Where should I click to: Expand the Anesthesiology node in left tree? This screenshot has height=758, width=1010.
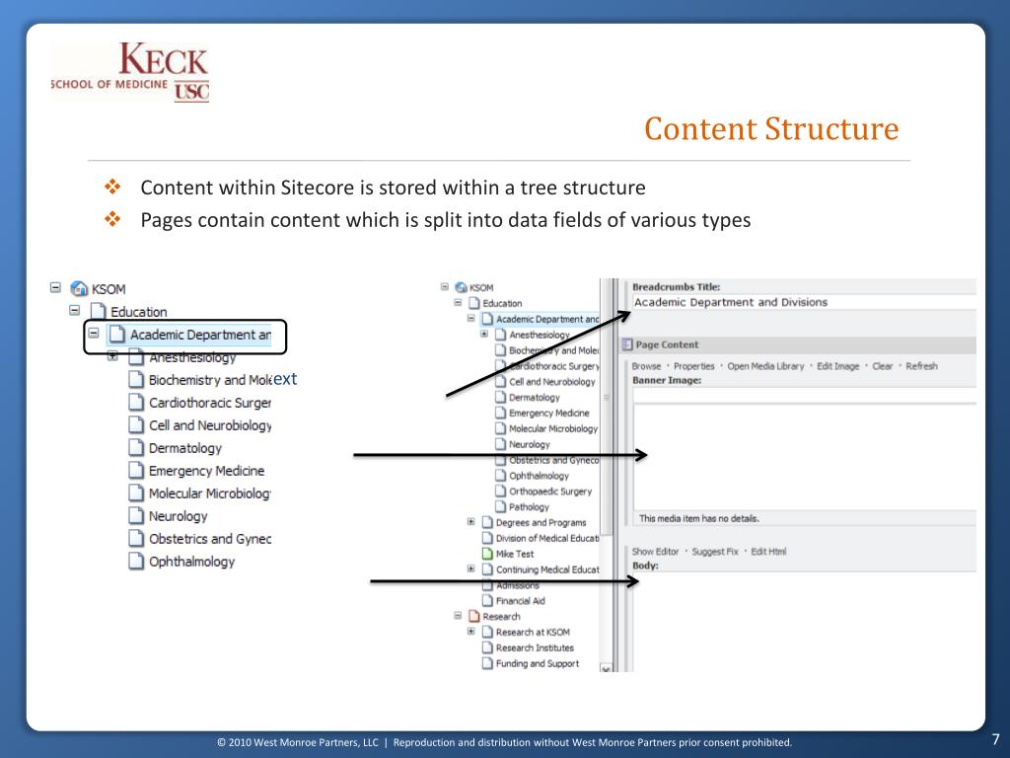[112, 355]
